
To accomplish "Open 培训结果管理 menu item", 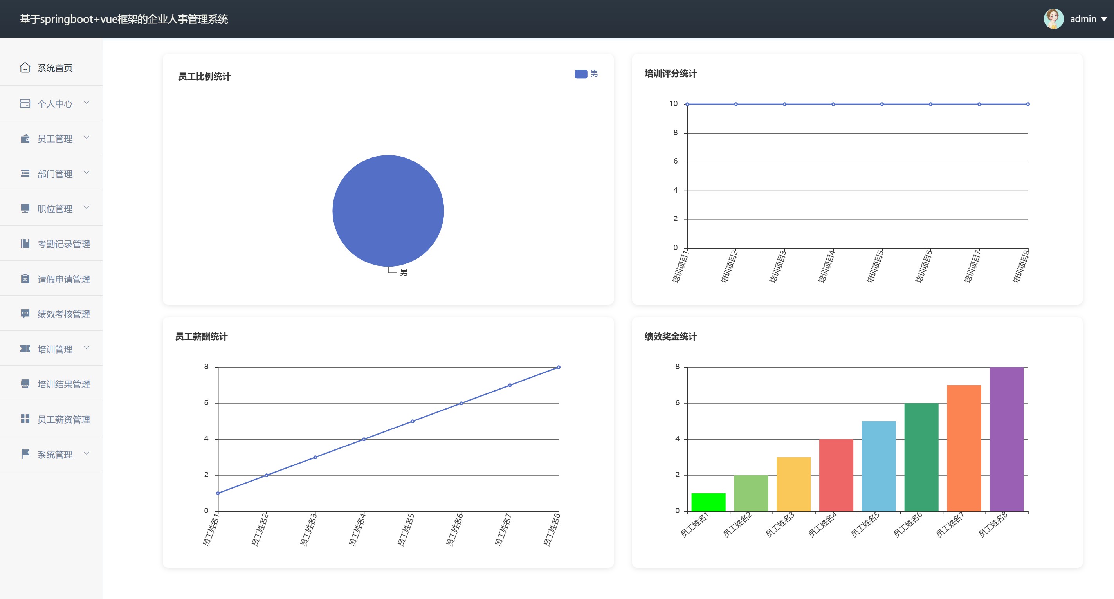I will click(63, 384).
